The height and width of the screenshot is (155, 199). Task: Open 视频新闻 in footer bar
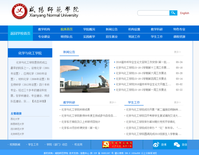point(15,145)
